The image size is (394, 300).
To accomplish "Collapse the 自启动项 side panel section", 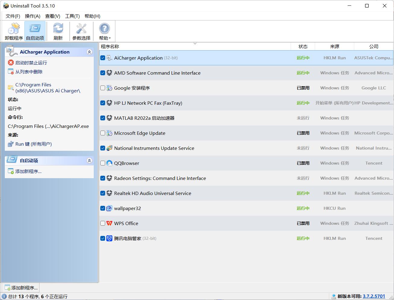I will (x=89, y=161).
